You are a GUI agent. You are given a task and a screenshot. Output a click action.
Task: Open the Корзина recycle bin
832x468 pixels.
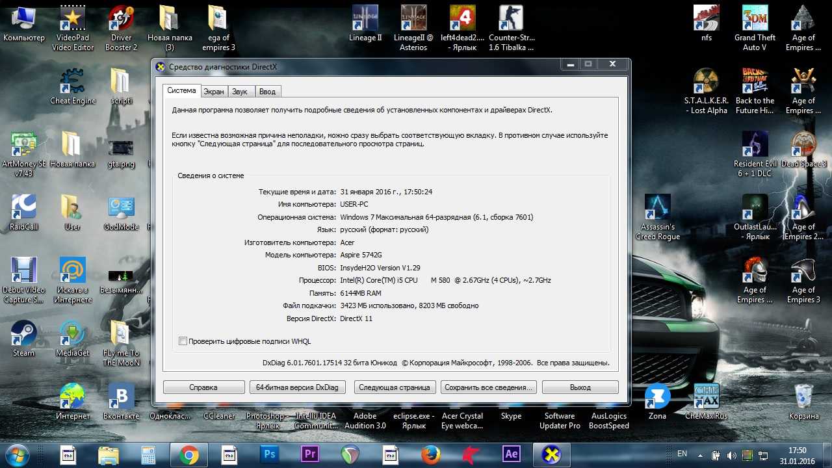tap(804, 402)
